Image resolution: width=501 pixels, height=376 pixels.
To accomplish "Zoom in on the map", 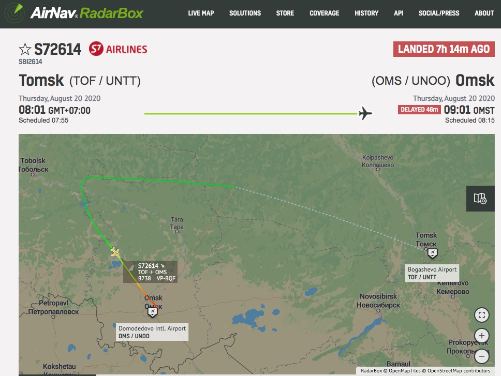I will (482, 336).
